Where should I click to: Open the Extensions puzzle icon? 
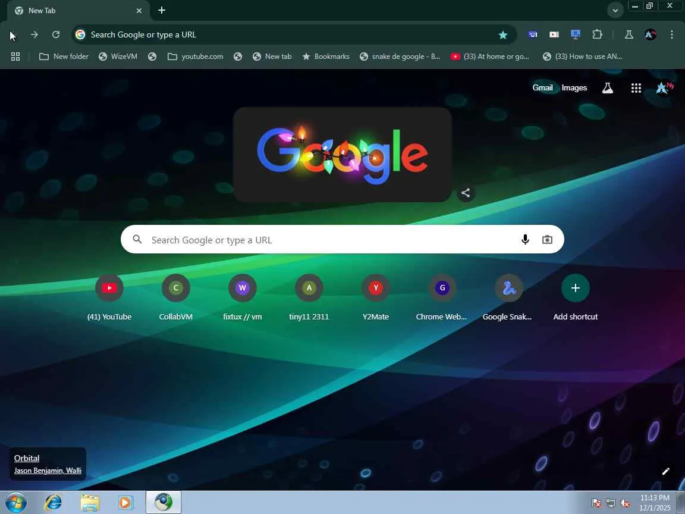(x=597, y=35)
